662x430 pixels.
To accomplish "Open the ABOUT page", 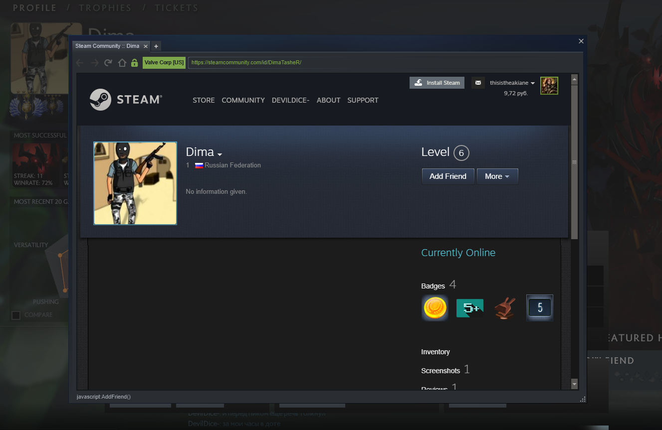I will point(328,100).
